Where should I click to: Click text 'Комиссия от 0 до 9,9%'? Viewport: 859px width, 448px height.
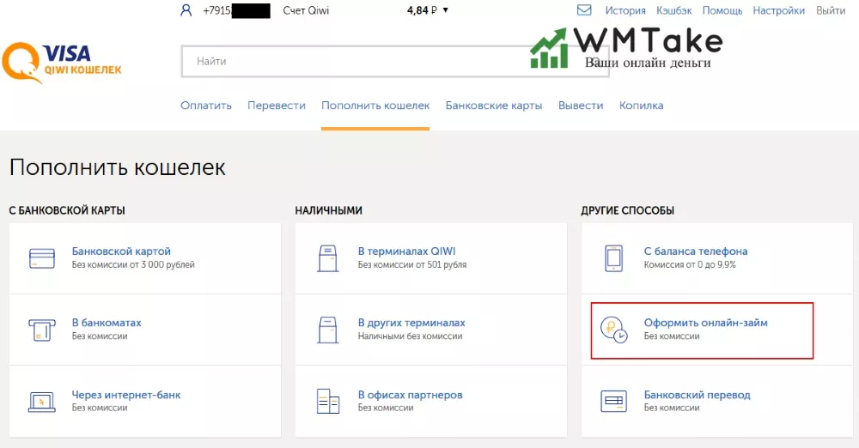coord(690,264)
